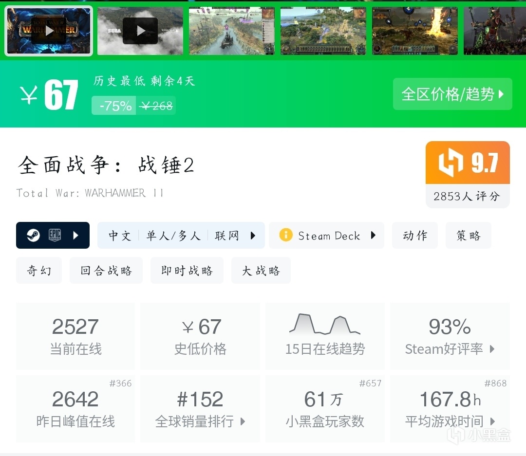The width and height of the screenshot is (526, 456).
Task: Select the 单人/多人 tag
Action: tap(173, 236)
